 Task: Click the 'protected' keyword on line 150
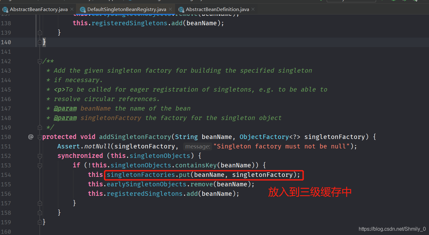59,137
